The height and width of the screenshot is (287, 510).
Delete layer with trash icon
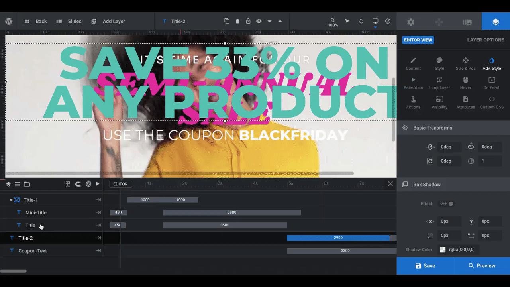pos(237,21)
